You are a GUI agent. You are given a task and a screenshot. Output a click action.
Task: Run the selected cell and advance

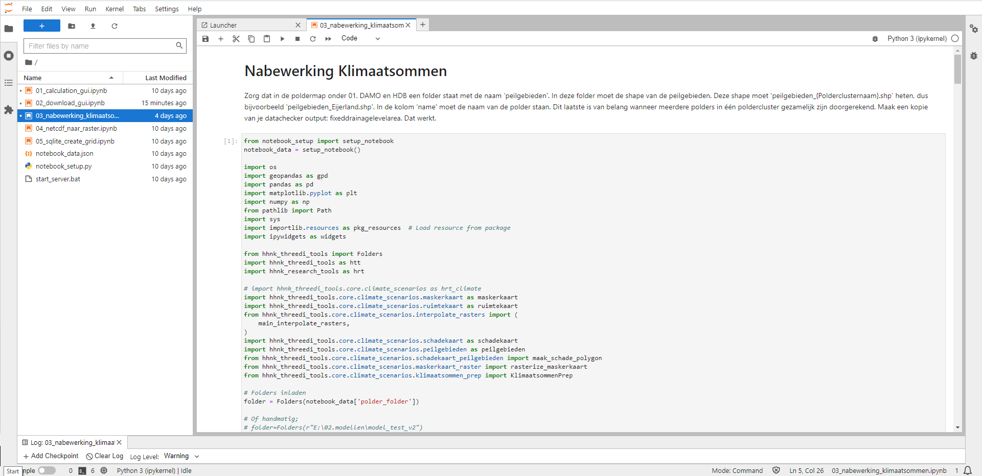pyautogui.click(x=282, y=39)
